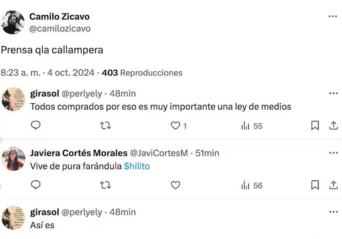Viewport: 342px width, 239px height.
Task: Open more options on girasol's first reply
Action: point(333,93)
